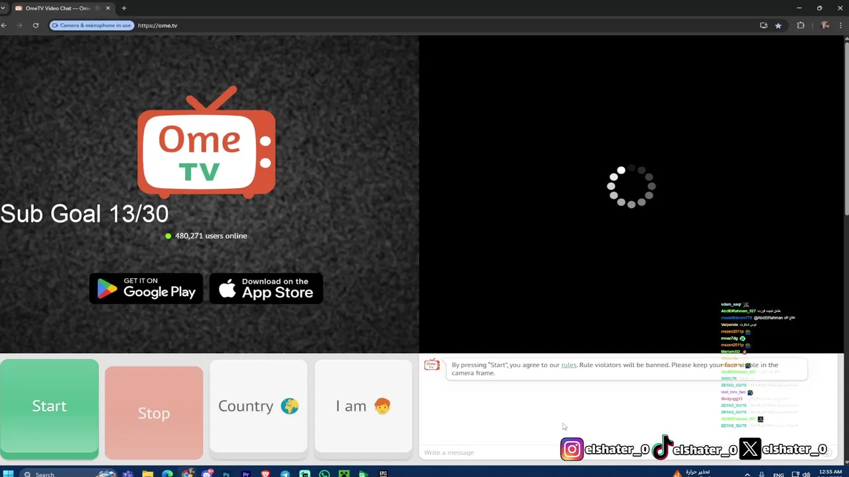Image resolution: width=849 pixels, height=477 pixels.
Task: Open Minecraft from the taskbar
Action: 344,474
